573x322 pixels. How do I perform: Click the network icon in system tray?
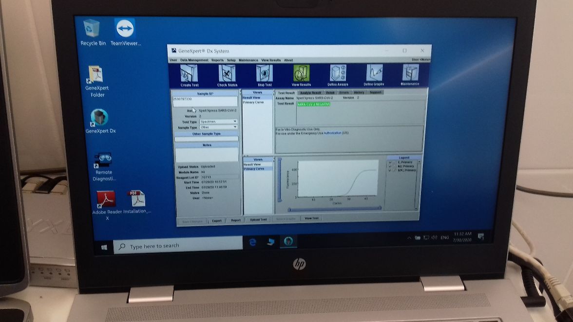426,237
